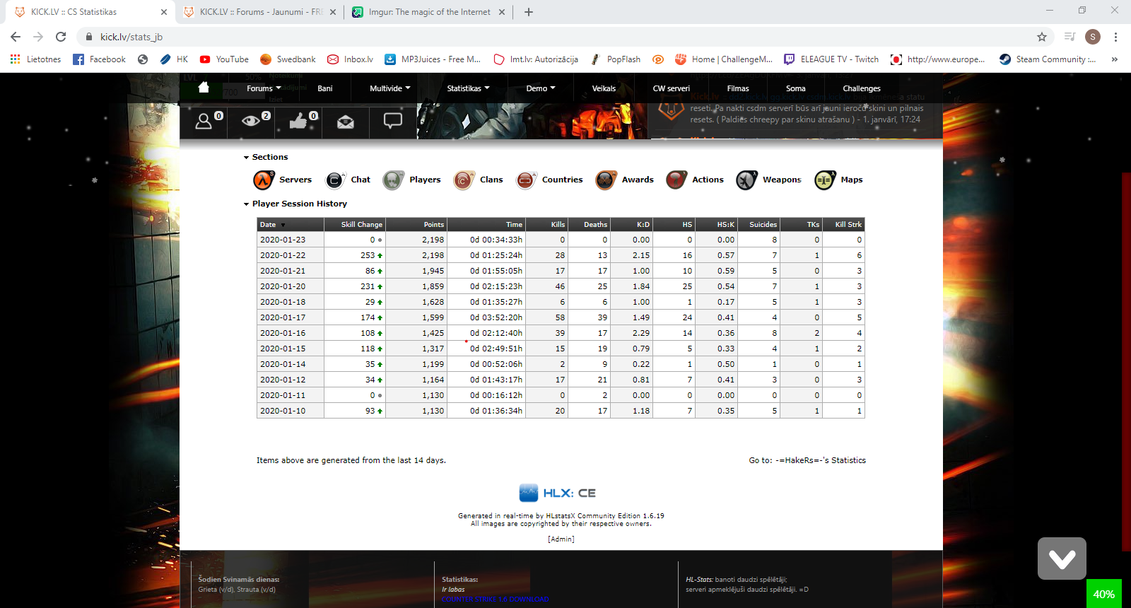
Task: Expand the Demo dropdown menu
Action: (541, 88)
